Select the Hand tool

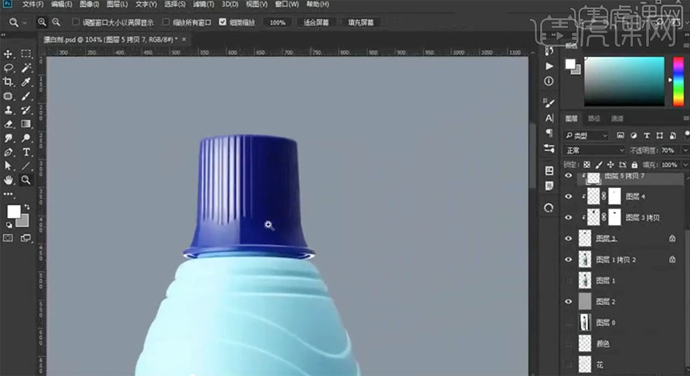9,180
